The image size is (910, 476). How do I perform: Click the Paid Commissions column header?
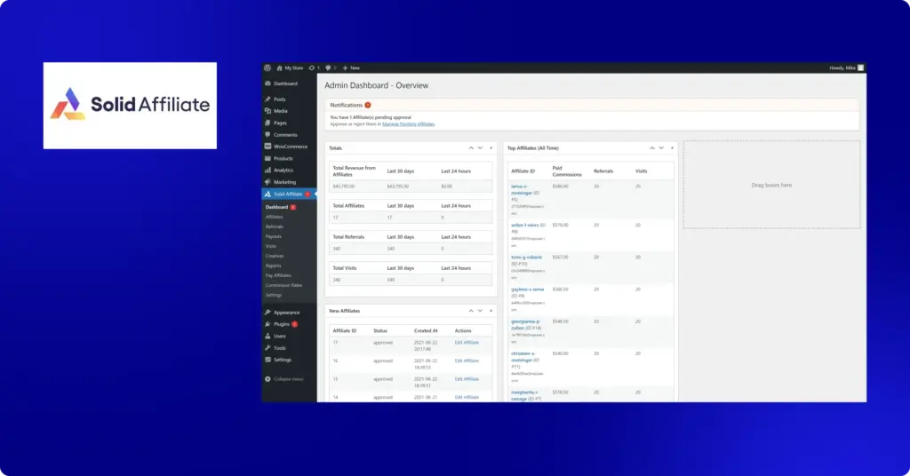coord(567,171)
